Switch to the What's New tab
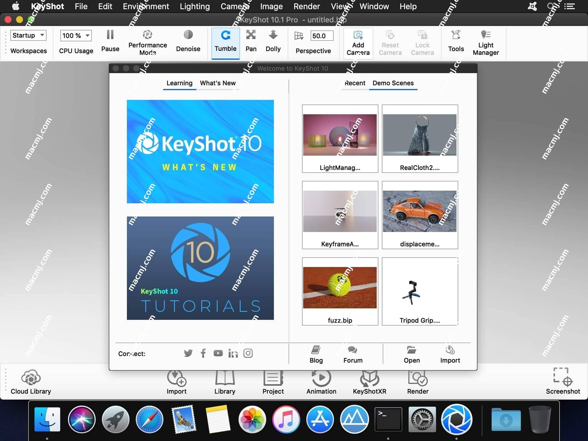Screen dimensions: 588x441 click(x=218, y=83)
